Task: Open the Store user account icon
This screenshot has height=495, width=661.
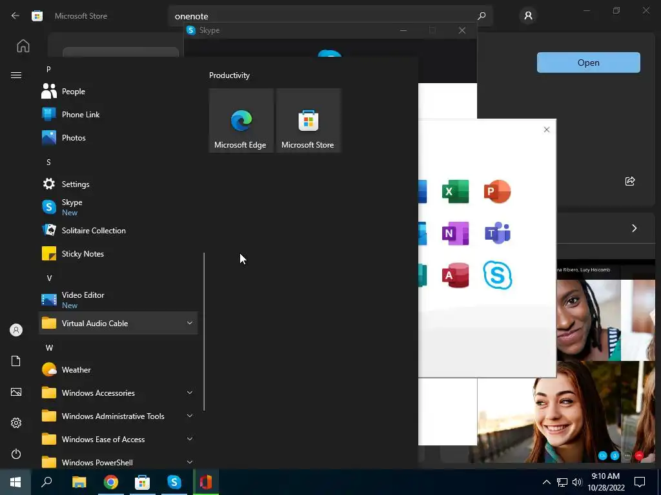Action: coord(528,16)
